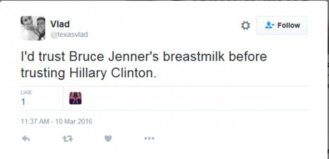Screen dimensions: 329x159
Task: Click the word "Hillary" in the tweet
Action: (x=87, y=73)
